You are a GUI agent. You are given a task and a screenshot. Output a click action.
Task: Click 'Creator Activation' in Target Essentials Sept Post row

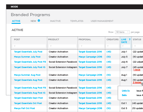point(58,98)
